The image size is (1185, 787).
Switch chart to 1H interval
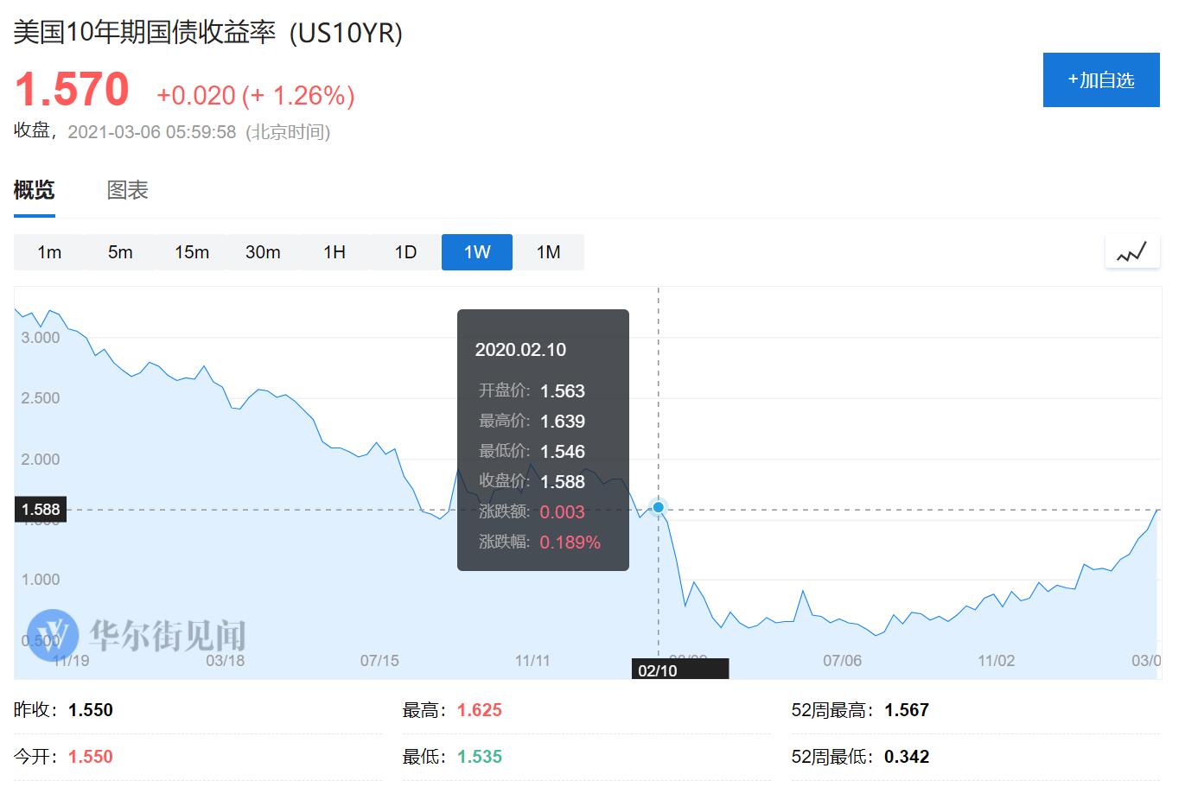coord(334,252)
